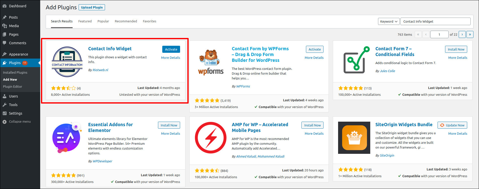
Task: Click the Contact Info Widget plugin logo
Action: click(67, 62)
